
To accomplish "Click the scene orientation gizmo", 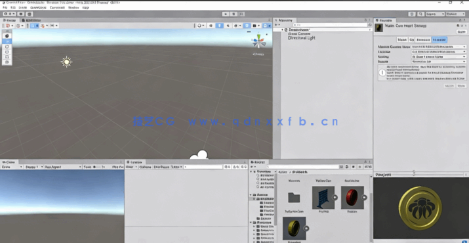I will pos(258,41).
